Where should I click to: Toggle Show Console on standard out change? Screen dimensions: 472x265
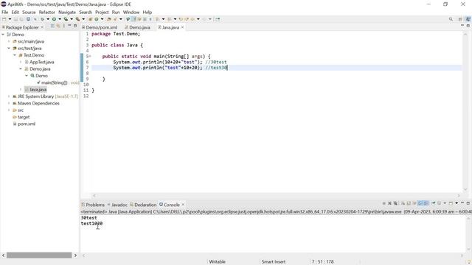click(420, 203)
